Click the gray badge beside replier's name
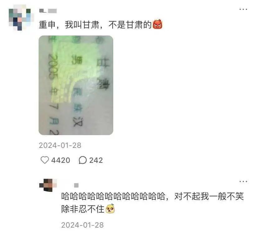 pos(76,186)
